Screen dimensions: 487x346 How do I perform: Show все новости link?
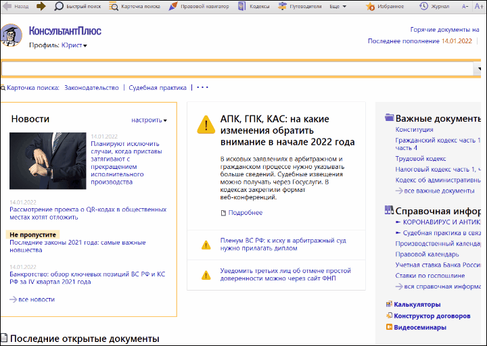coord(37,299)
